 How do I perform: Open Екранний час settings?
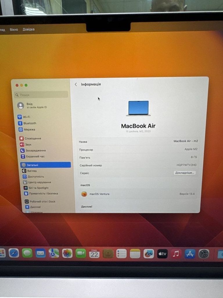pos(33,156)
